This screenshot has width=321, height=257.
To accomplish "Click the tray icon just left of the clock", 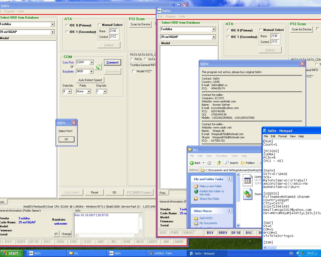I will coord(303,253).
